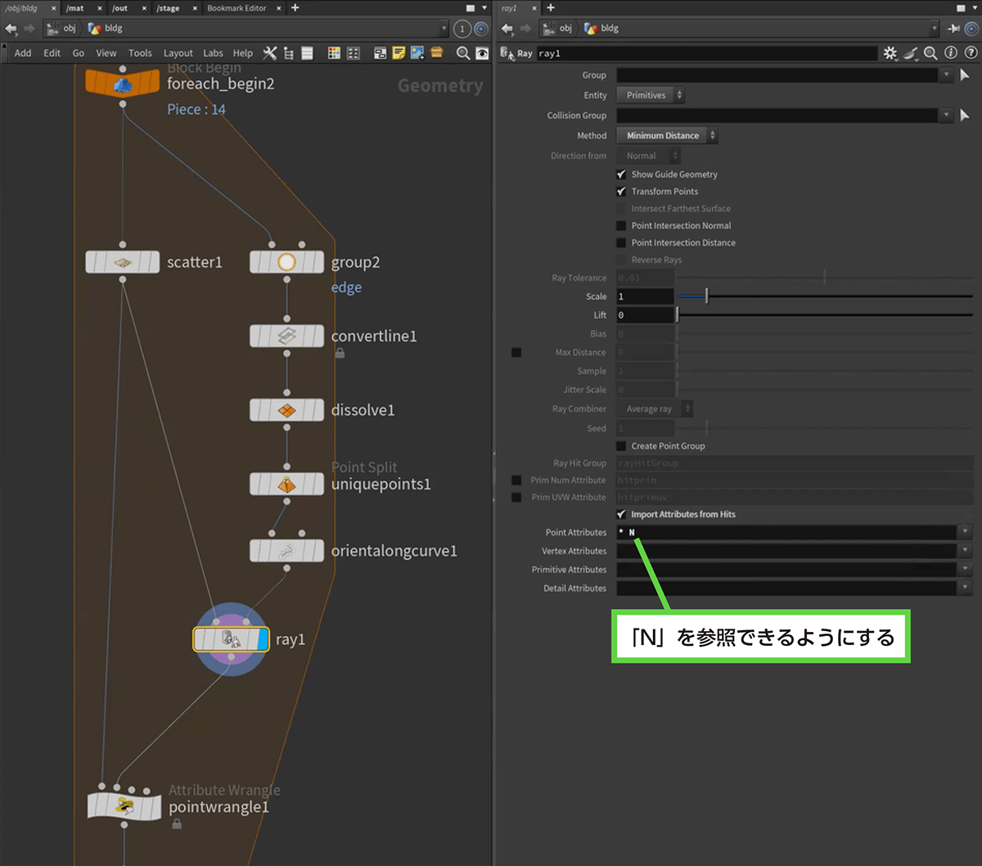
Task: Open the Entity dropdown set to Primitives
Action: [650, 96]
